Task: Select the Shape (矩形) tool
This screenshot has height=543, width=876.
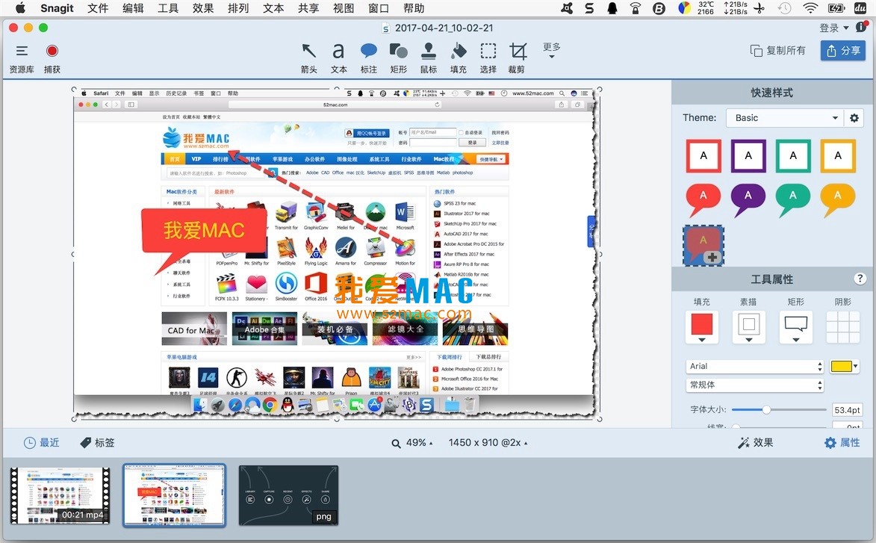Action: (x=398, y=59)
